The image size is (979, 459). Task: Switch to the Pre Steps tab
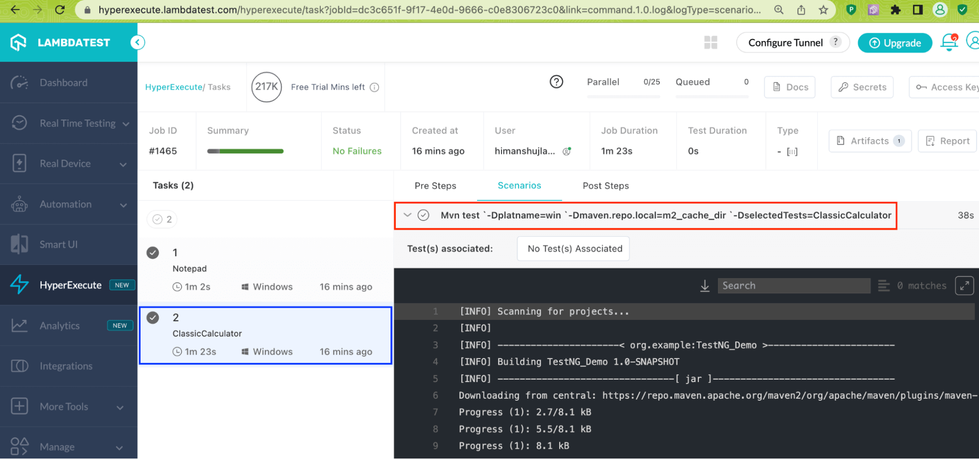pos(435,186)
